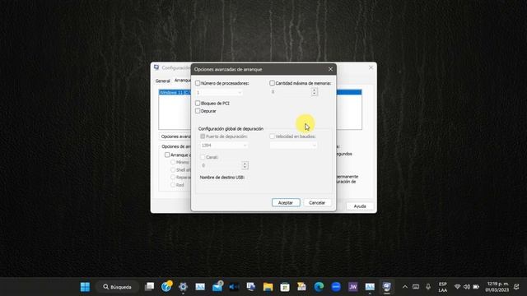Open Task View from the taskbar
Image resolution: width=527 pixels, height=296 pixels.
[x=149, y=287]
